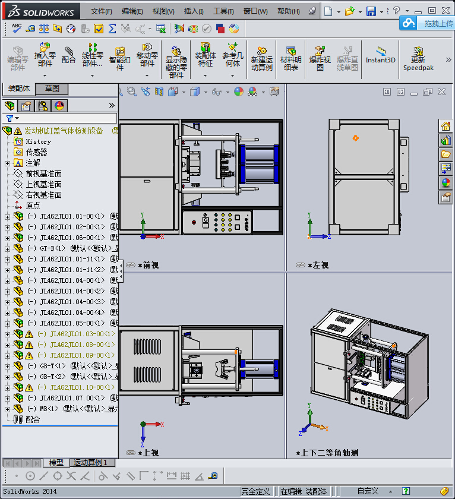Click the Save icon
Image resolution: width=455 pixels, height=499 pixels.
click(371, 11)
